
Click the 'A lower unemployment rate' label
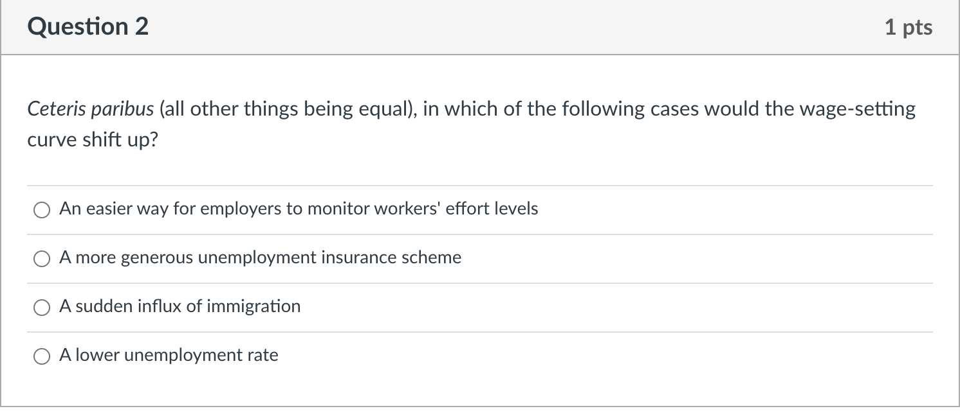169,355
